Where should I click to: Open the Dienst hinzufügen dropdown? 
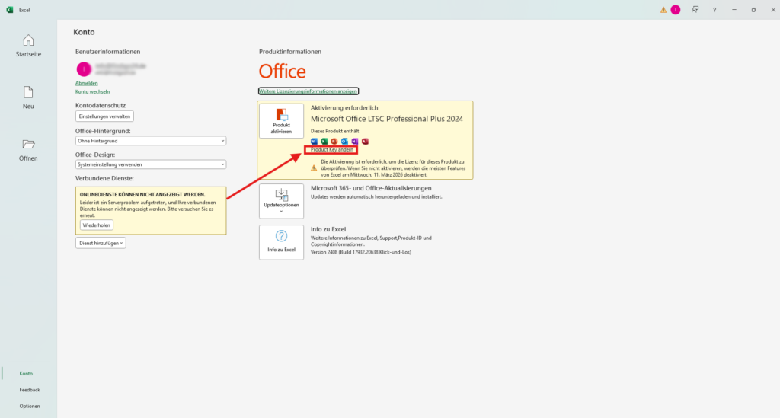(101, 243)
